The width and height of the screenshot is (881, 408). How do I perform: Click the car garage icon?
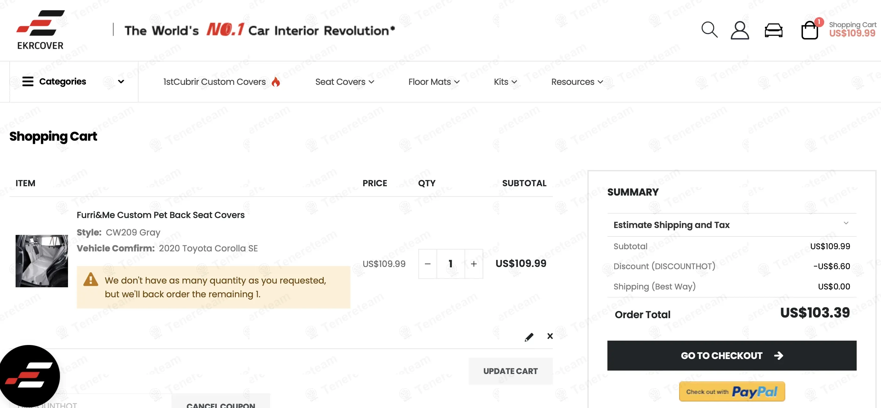click(773, 31)
